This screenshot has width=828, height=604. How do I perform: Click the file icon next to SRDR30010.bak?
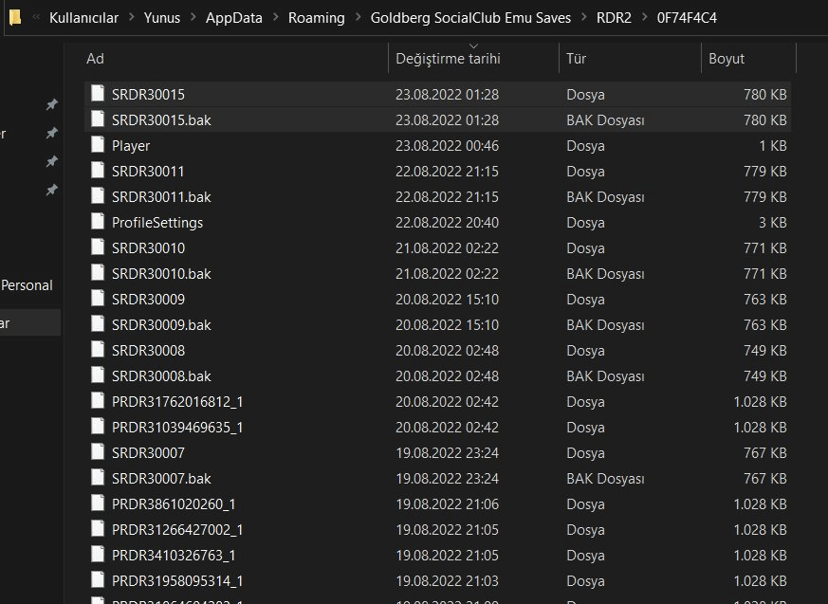click(x=98, y=272)
